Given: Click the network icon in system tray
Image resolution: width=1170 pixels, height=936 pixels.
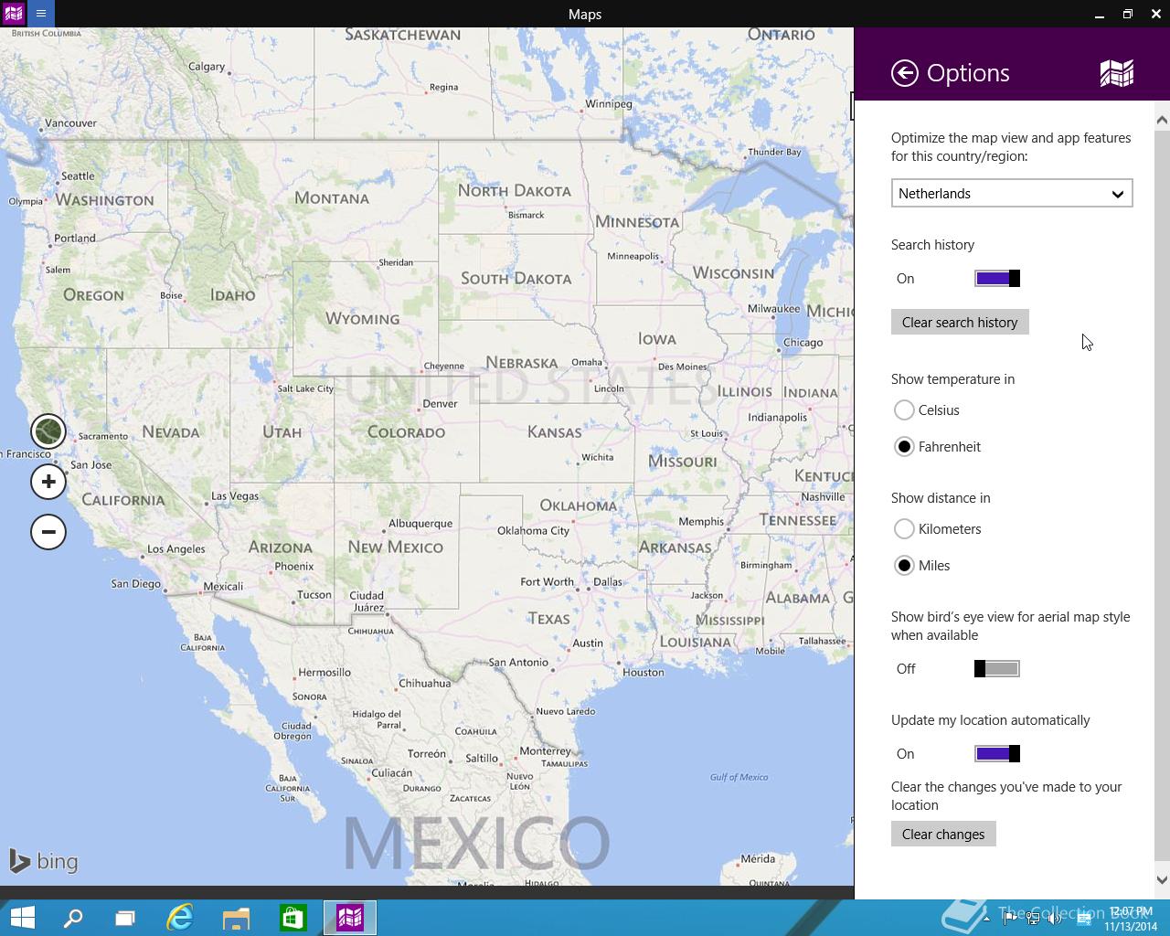Looking at the screenshot, I should point(1033,920).
